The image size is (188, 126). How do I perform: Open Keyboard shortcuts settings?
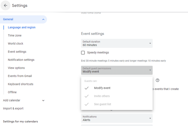[x=21, y=84]
